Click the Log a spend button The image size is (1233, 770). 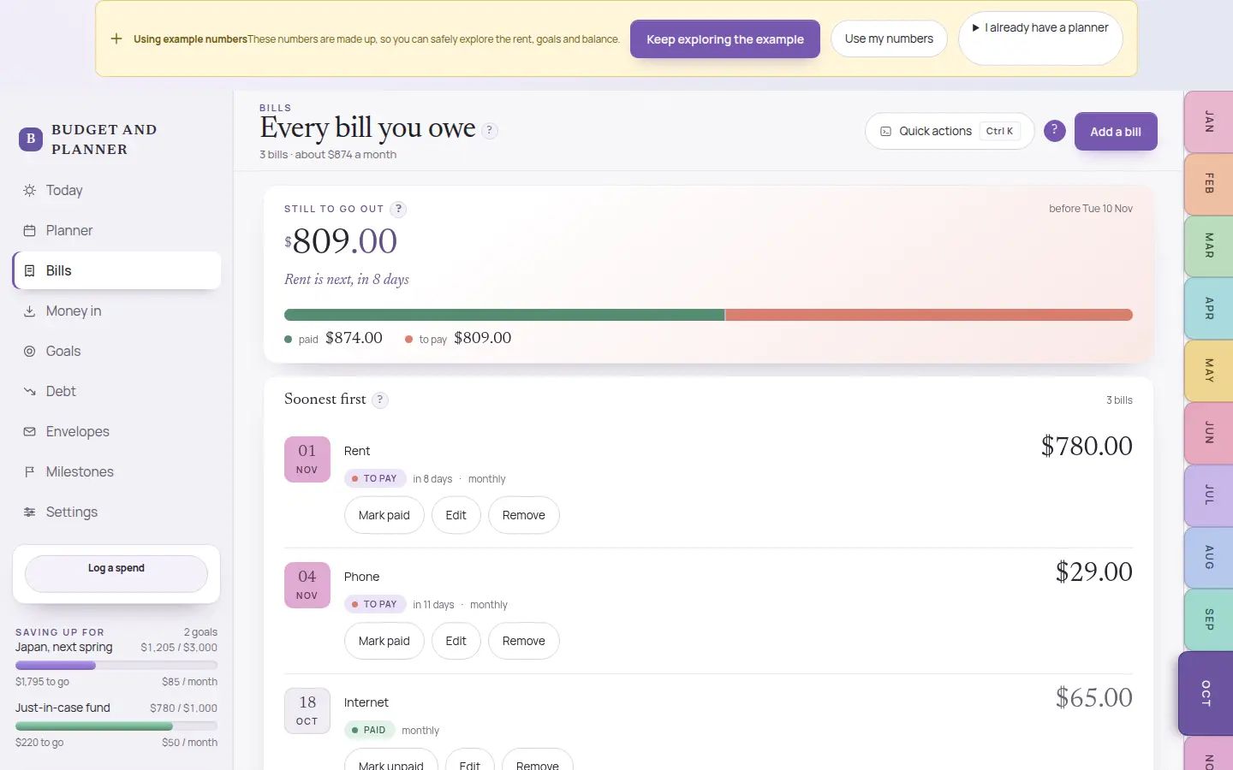pyautogui.click(x=116, y=573)
